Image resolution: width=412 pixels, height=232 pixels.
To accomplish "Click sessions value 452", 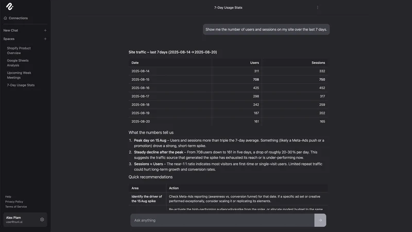I will coord(322,88).
